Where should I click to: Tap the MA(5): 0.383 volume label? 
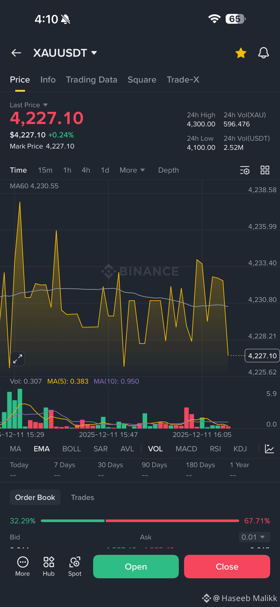pyautogui.click(x=68, y=381)
